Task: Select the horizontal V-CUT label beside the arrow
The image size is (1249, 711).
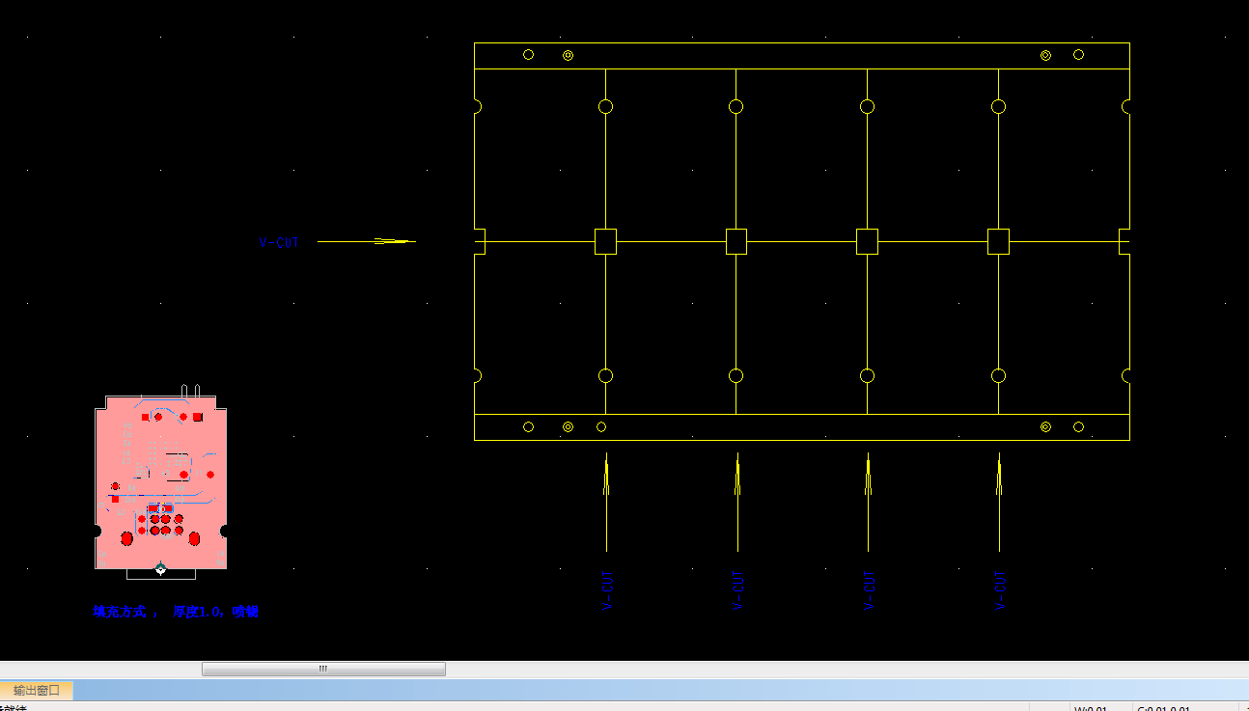Action: point(279,243)
